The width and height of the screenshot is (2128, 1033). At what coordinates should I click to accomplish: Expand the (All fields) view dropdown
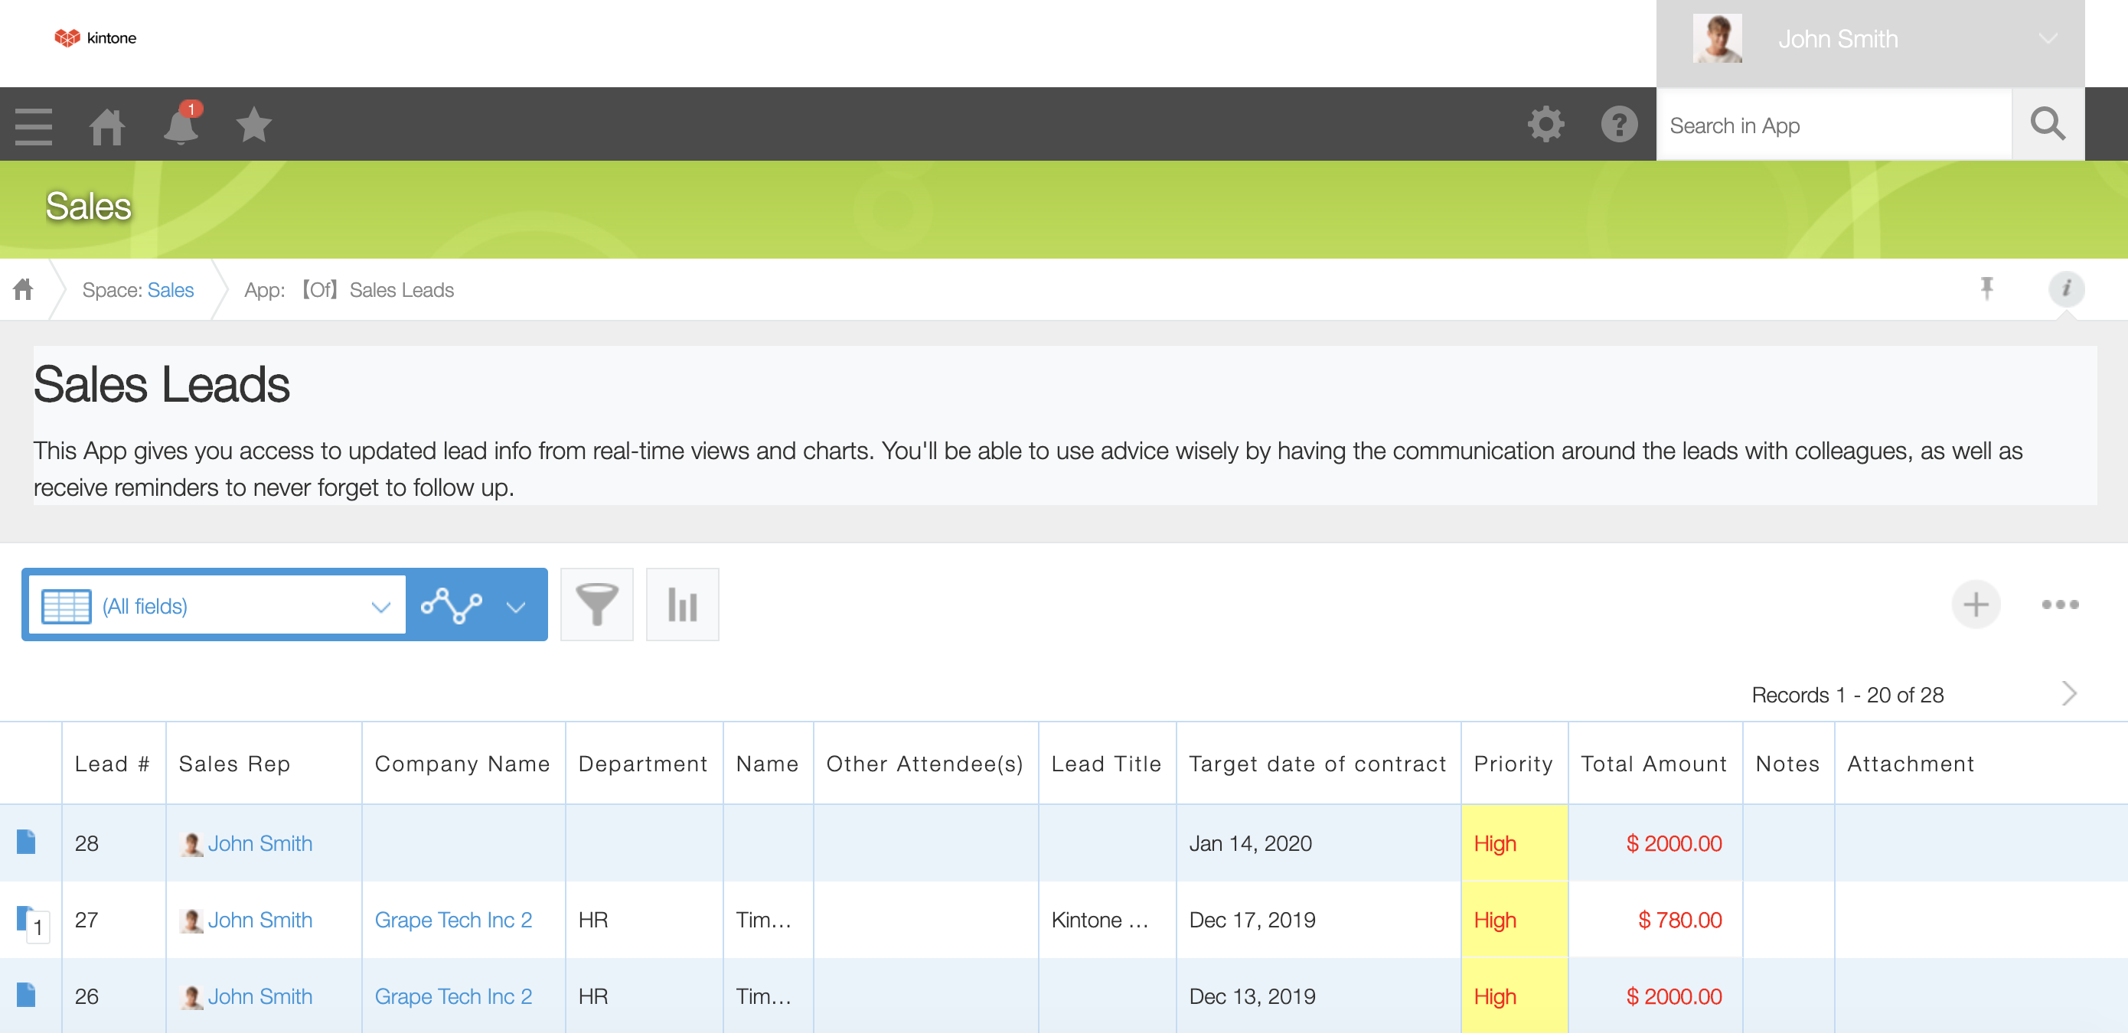[217, 606]
